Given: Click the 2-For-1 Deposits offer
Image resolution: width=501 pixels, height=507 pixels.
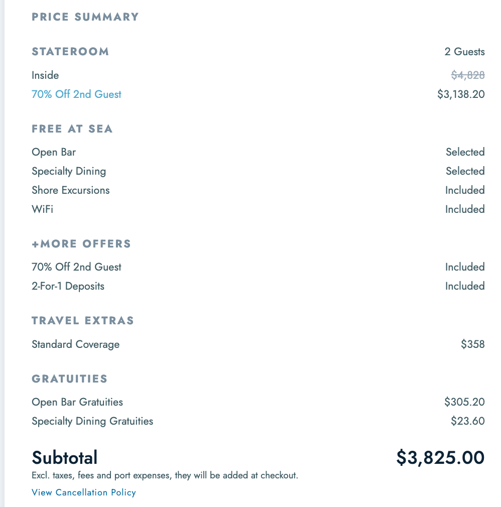Looking at the screenshot, I should 68,286.
